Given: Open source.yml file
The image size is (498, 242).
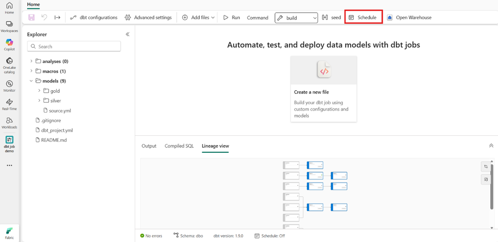Looking at the screenshot, I should [57, 111].
